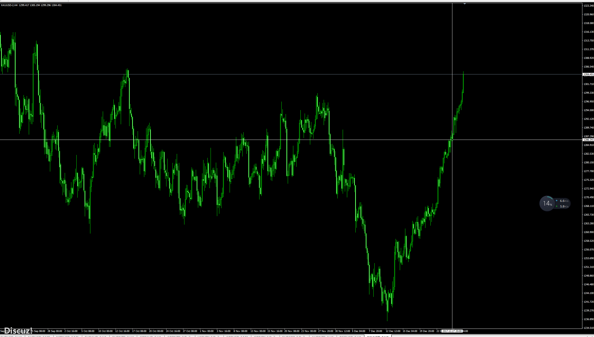Select the GBPAUD-2,H1 chart tab

pos(151,336)
